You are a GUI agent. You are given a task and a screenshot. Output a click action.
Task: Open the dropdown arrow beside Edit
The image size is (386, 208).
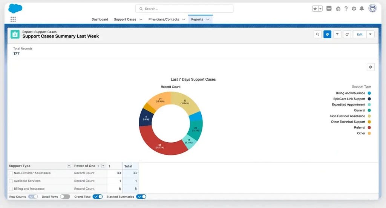370,34
